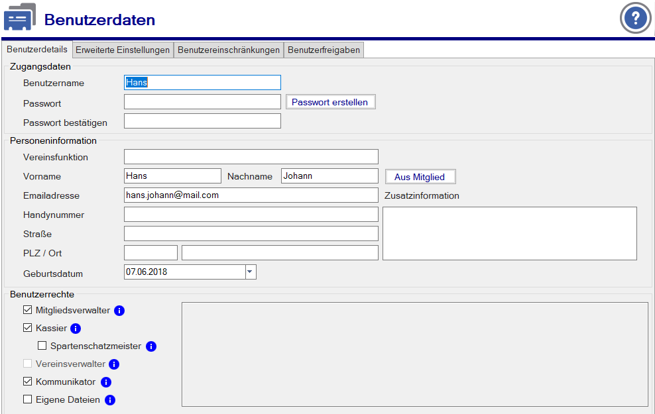Open help via the question mark icon

(635, 18)
